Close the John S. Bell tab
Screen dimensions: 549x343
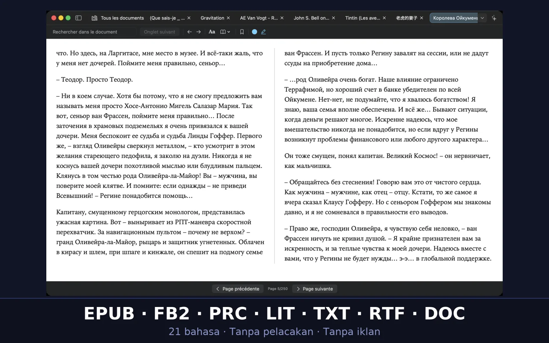pos(334,18)
